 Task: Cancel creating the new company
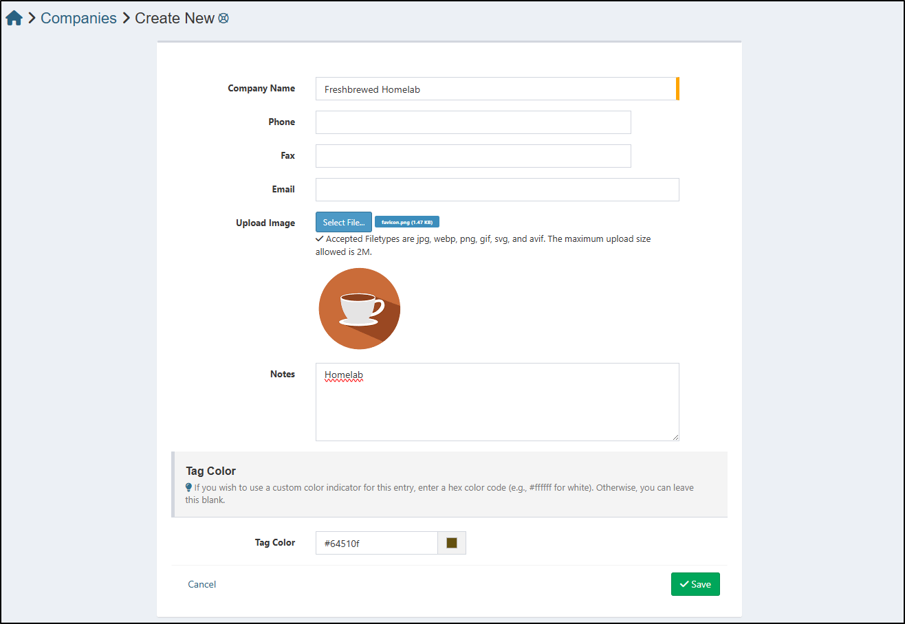[202, 584]
